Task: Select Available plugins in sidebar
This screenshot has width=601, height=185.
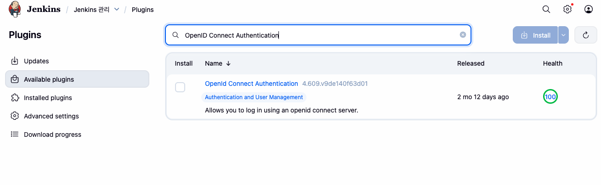Action: 77,79
